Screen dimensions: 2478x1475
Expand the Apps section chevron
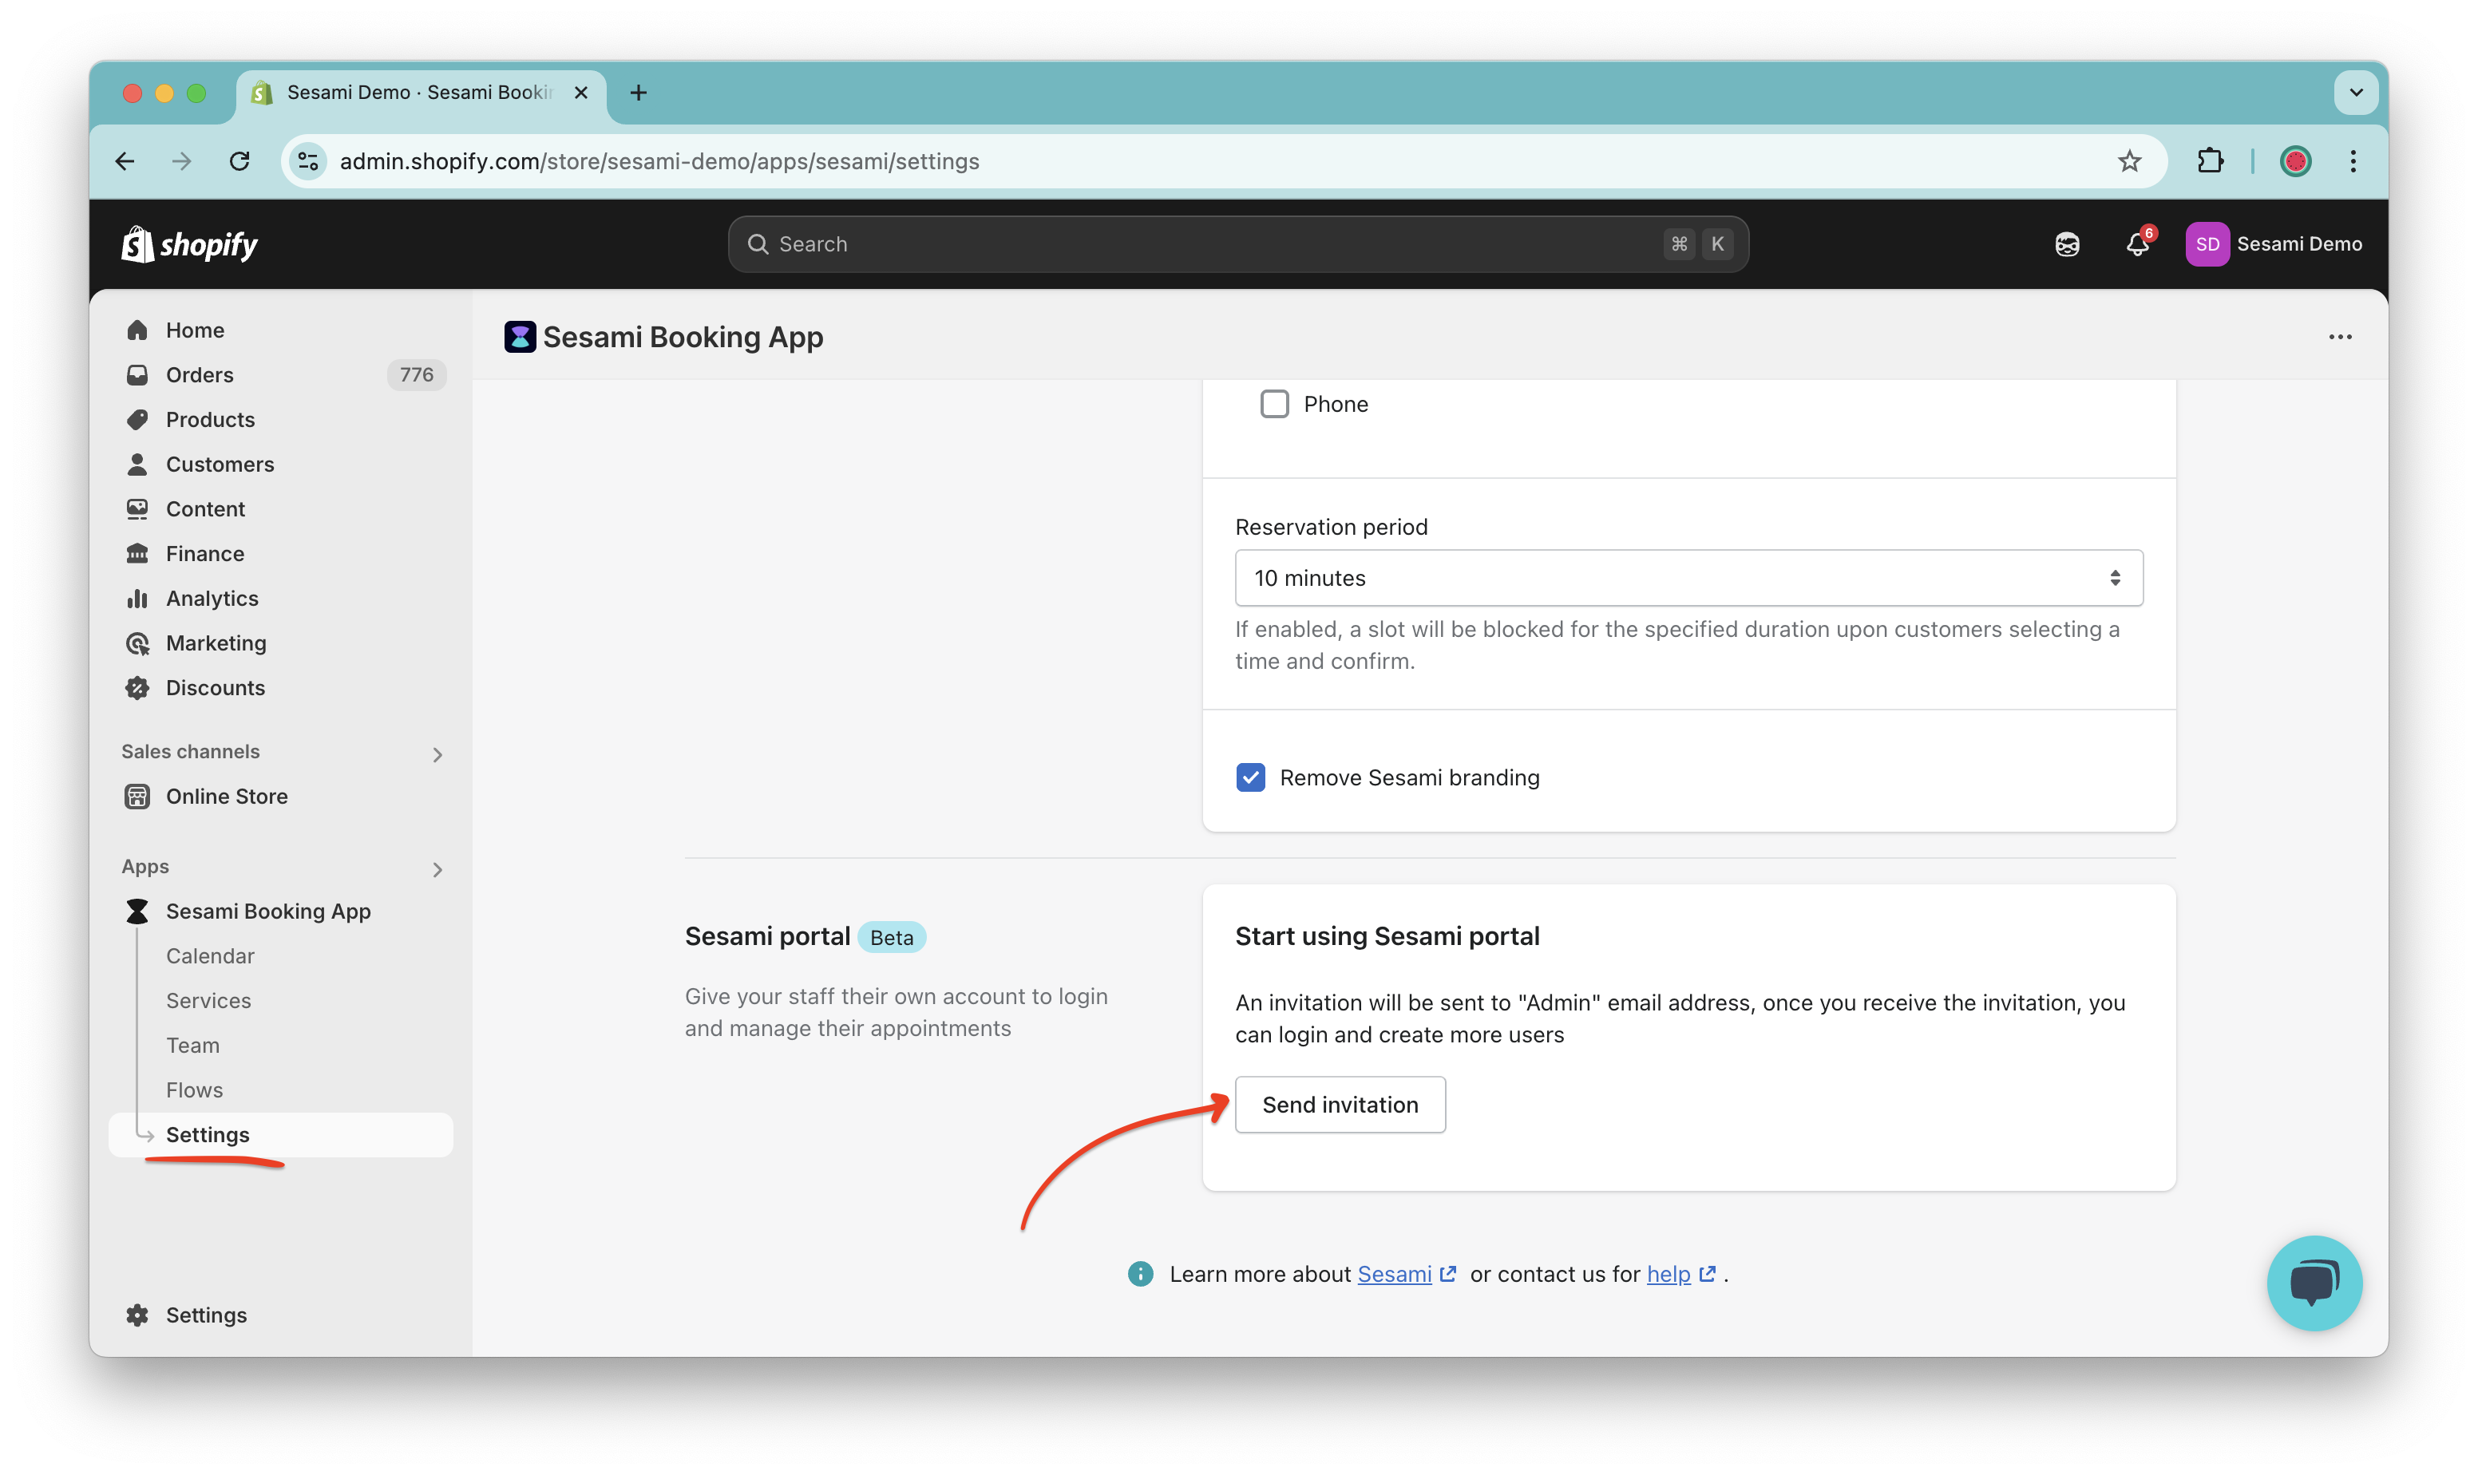point(437,870)
